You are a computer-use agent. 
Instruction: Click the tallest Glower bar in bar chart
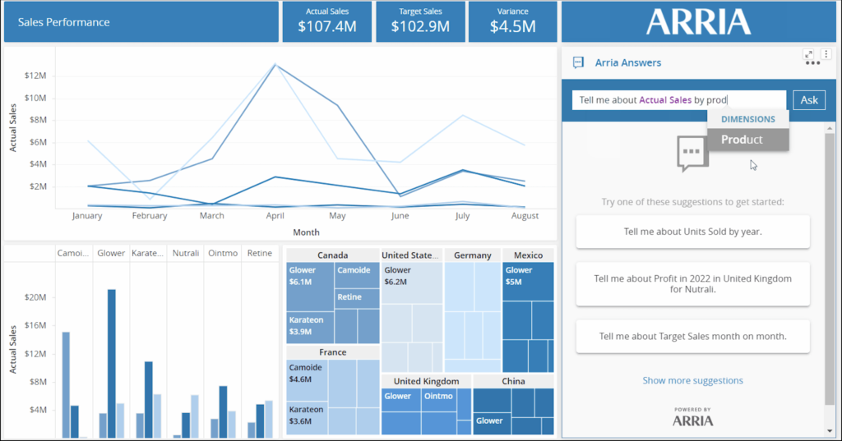tap(112, 364)
